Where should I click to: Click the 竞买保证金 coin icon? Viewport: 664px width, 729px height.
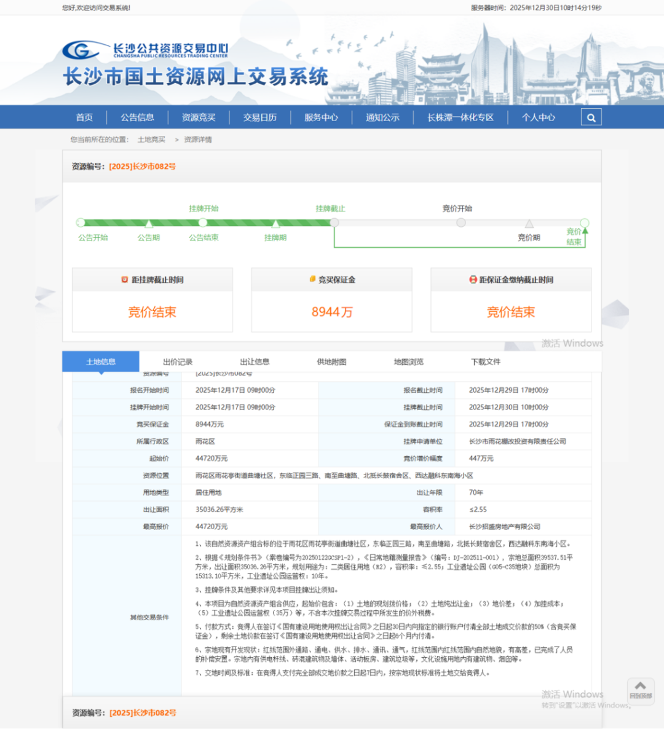pos(312,280)
